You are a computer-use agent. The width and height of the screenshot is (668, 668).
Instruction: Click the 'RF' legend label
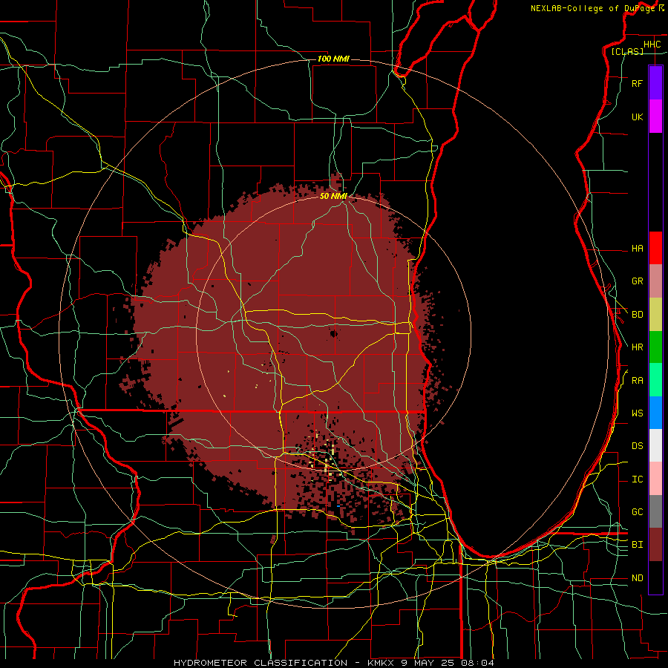pos(637,84)
